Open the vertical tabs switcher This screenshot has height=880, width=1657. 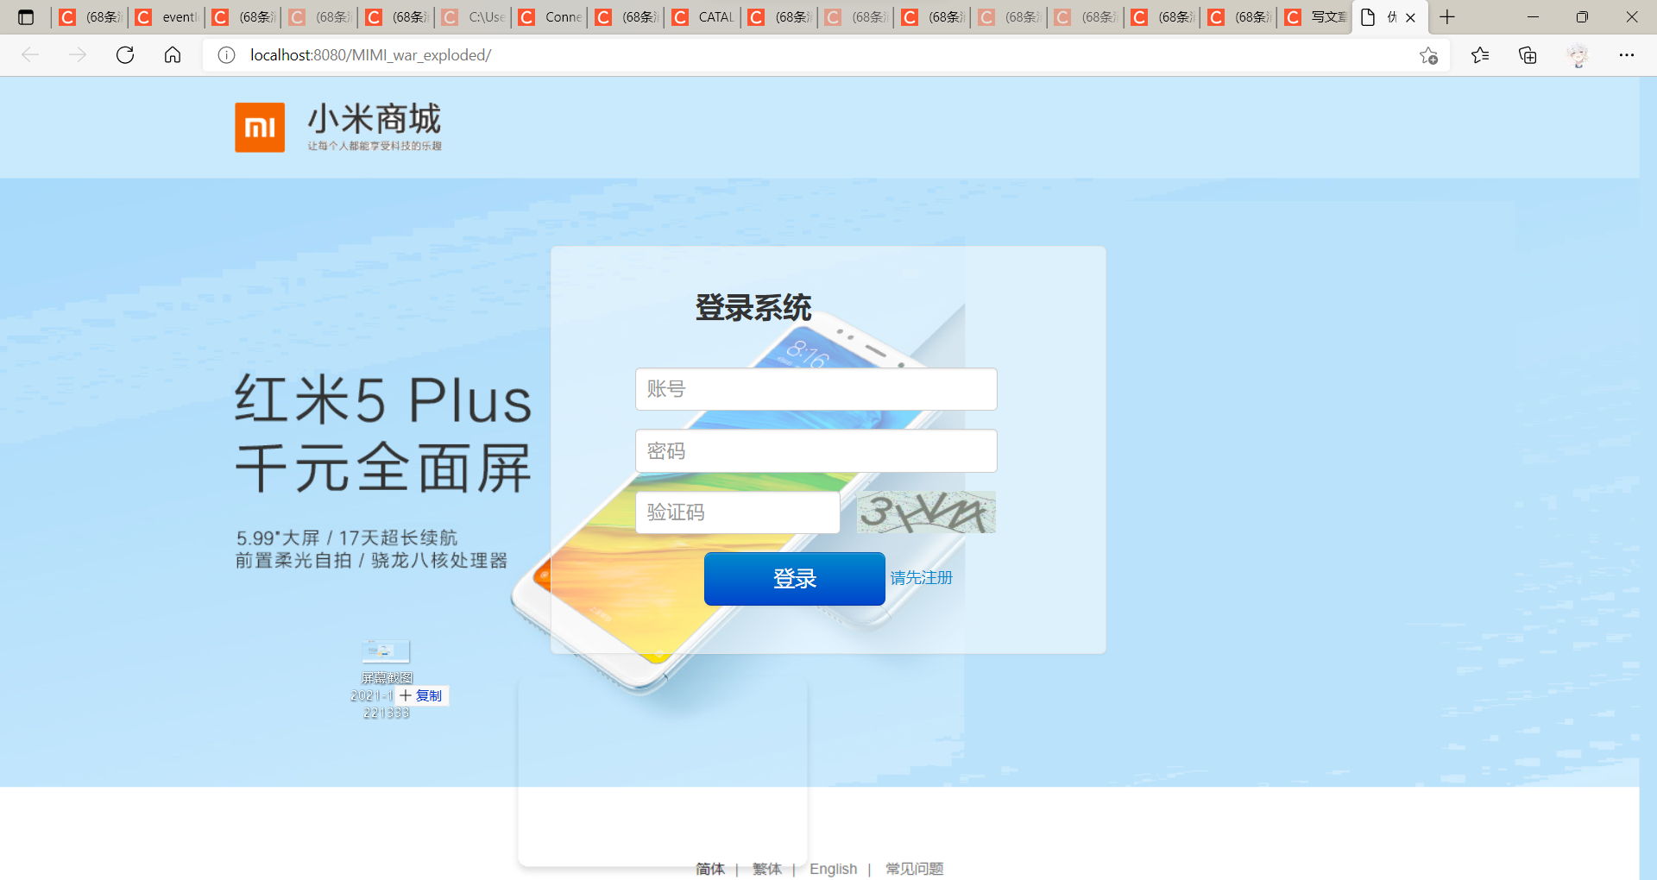click(x=27, y=16)
